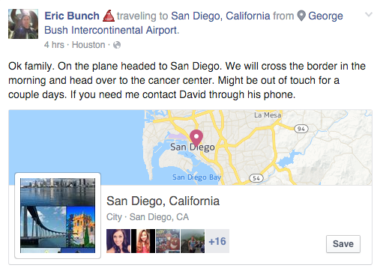Screen dimensions: 380x271
Task: Click the globe public privacy icon
Action: pos(117,45)
